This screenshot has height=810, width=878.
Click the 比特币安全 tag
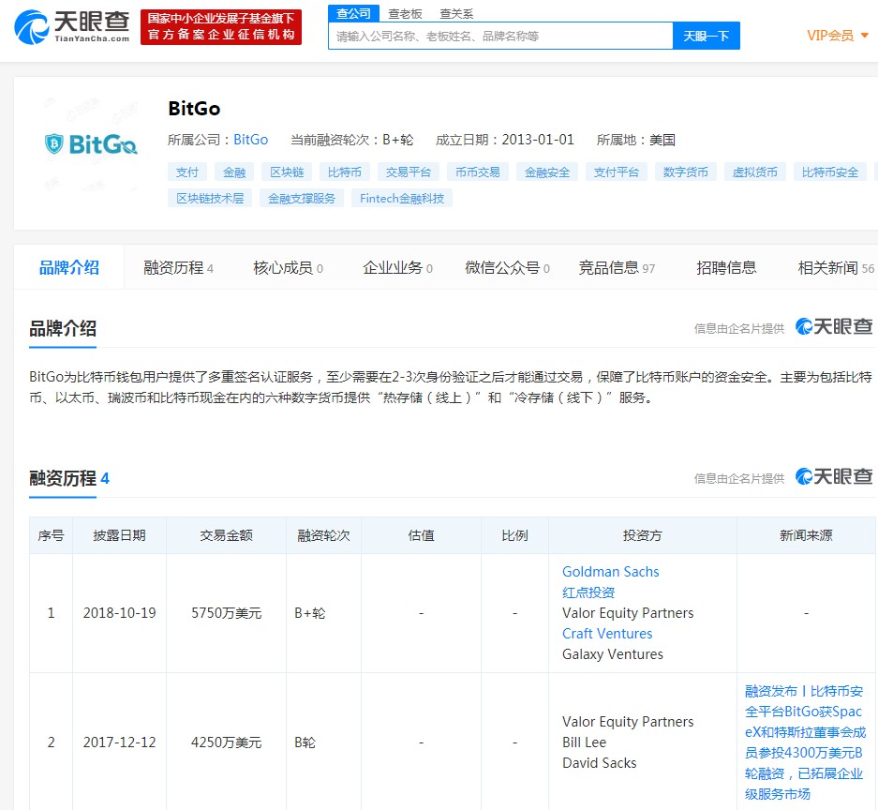point(830,172)
